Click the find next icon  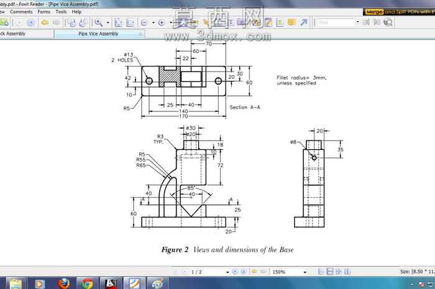pos(377,22)
